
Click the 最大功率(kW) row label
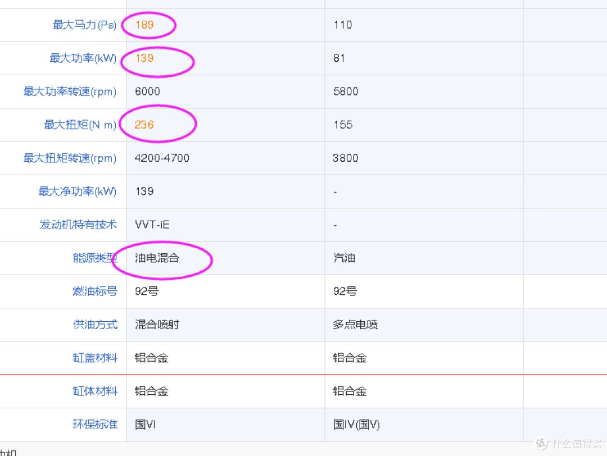point(83,58)
